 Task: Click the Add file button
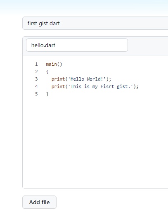pyautogui.click(x=39, y=202)
